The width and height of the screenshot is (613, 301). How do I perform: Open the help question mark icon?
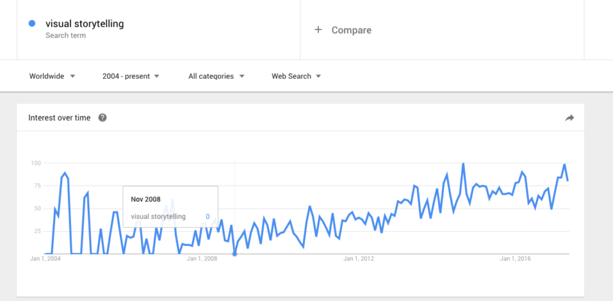102,118
